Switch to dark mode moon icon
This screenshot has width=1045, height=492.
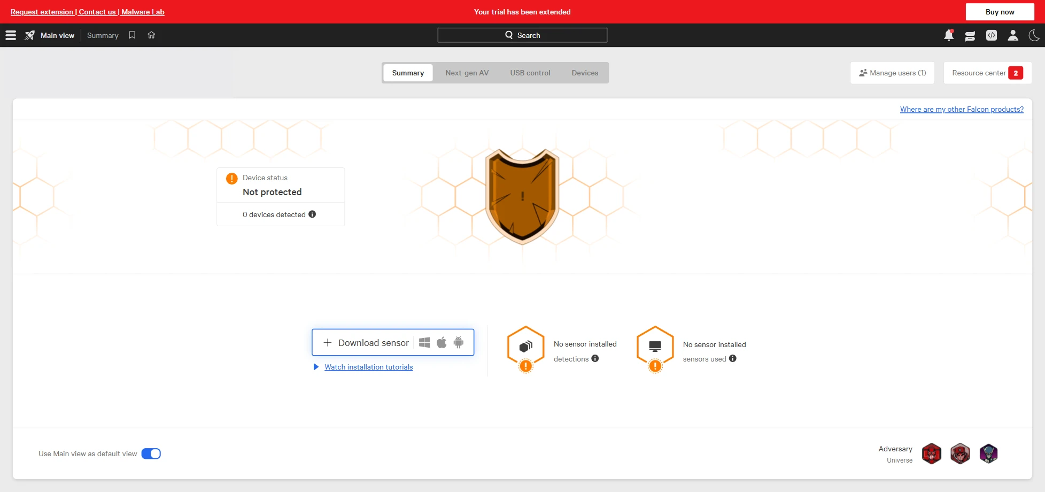(1034, 35)
